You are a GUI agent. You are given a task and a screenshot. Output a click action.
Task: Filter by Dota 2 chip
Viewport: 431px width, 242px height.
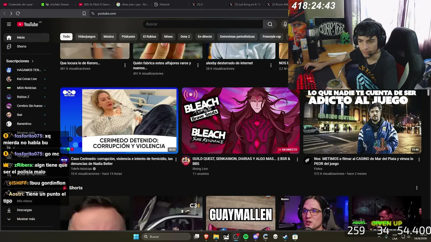(x=185, y=37)
